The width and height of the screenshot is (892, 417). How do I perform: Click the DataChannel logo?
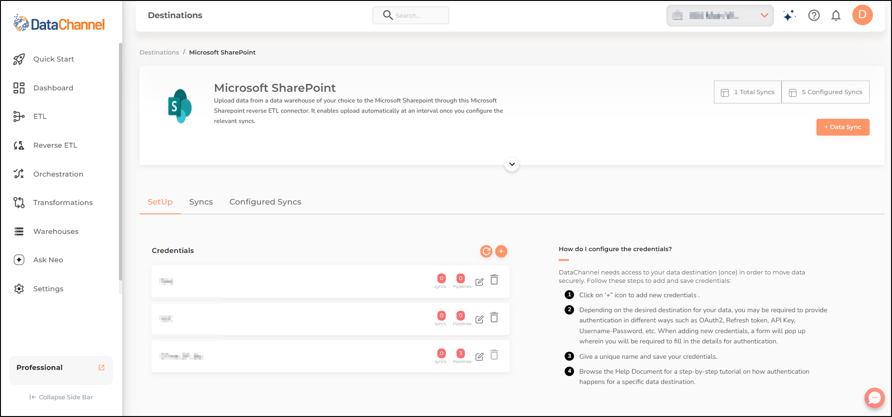[59, 23]
